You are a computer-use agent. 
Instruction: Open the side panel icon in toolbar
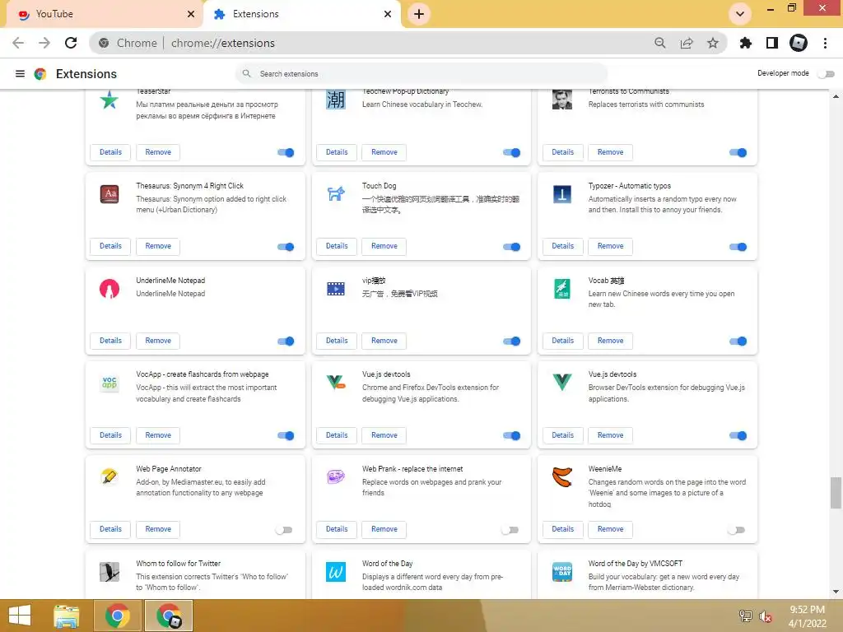772,43
